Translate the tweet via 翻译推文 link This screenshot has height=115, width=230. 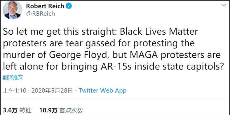pos(13,77)
